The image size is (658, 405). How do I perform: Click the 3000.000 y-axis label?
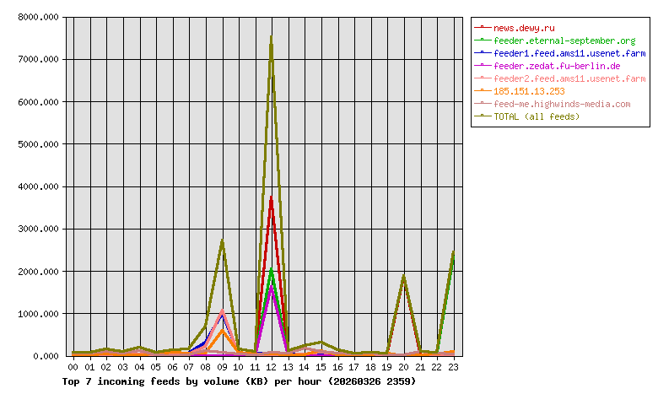pyautogui.click(x=38, y=229)
